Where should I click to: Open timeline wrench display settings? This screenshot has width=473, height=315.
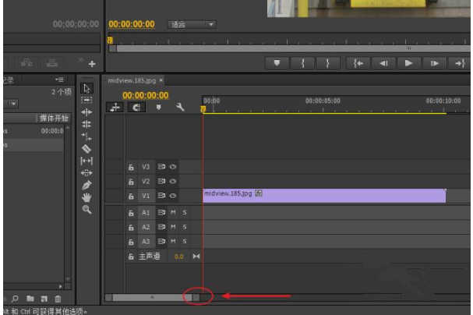click(x=180, y=108)
